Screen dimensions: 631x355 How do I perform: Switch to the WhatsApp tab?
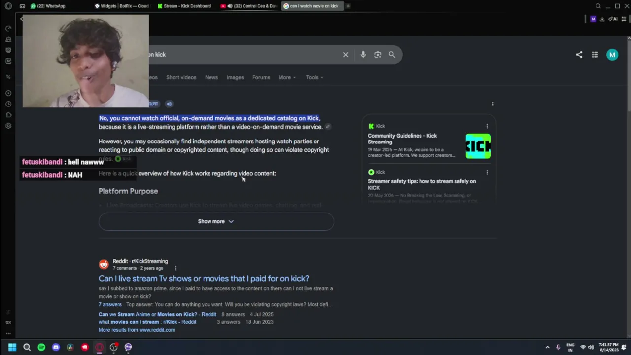click(48, 6)
